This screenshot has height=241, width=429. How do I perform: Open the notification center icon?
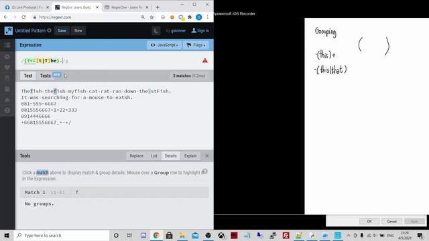point(420,235)
